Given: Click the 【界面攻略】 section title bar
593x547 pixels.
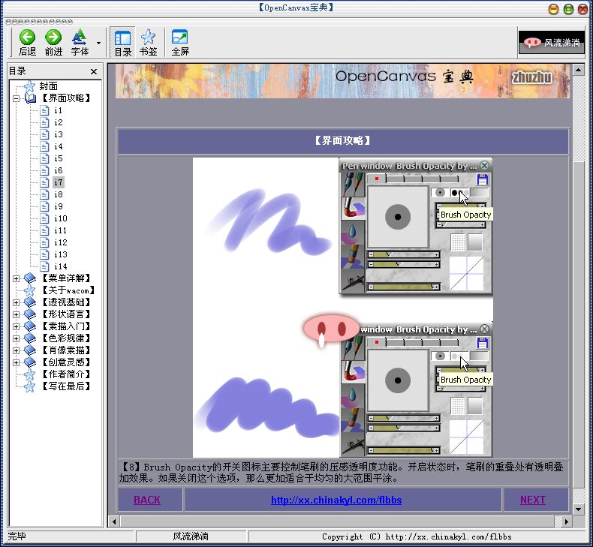Looking at the screenshot, I should click(343, 141).
